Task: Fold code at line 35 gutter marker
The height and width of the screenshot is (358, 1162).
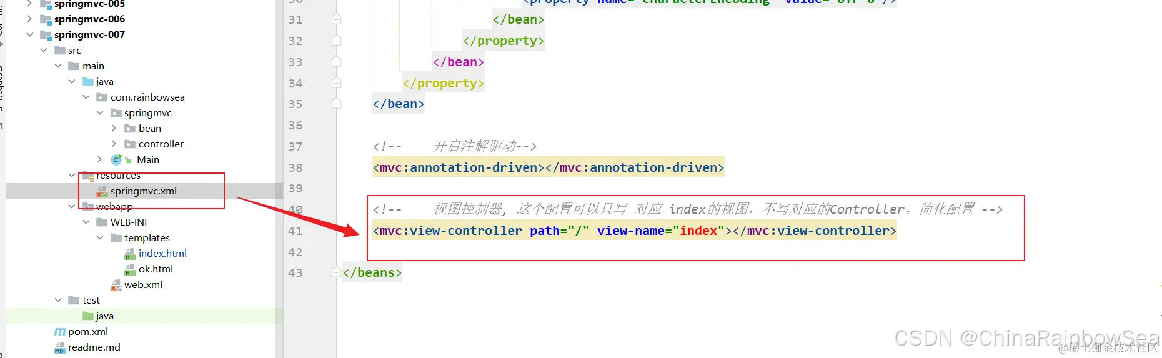Action: 336,104
